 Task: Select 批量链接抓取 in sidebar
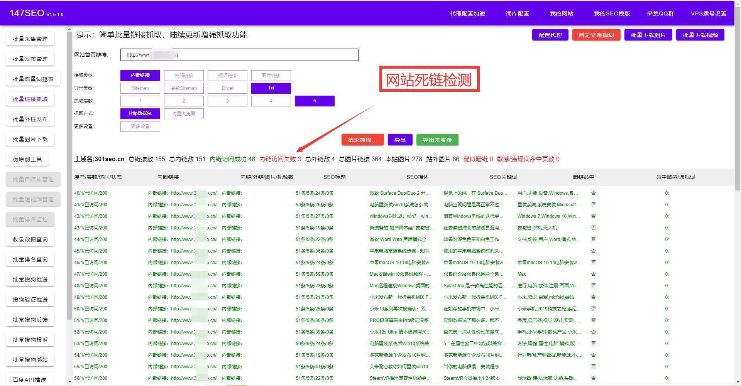[30, 99]
